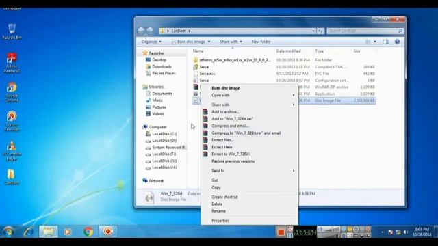Open Adobe Reader XI desktop icon

12,63
